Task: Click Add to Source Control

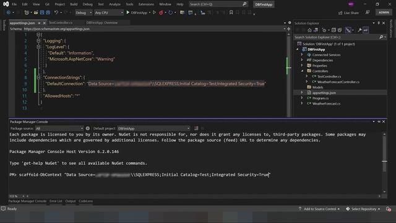Action: click(x=320, y=209)
